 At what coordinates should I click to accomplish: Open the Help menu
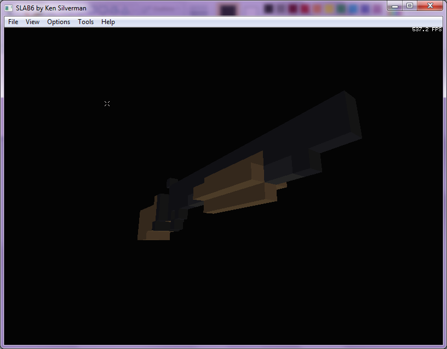coord(108,22)
